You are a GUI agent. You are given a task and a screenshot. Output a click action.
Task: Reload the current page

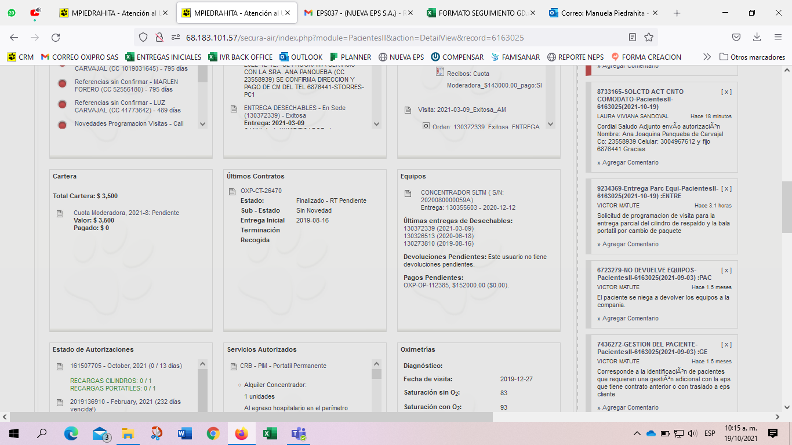56,37
